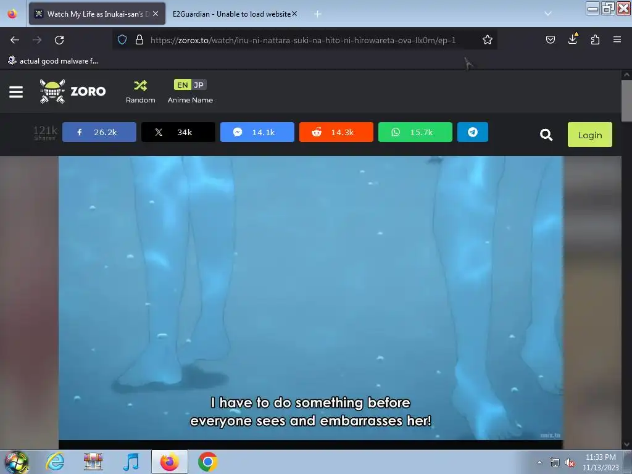
Task: Expand the list all tabs dropdown
Action: click(x=548, y=14)
